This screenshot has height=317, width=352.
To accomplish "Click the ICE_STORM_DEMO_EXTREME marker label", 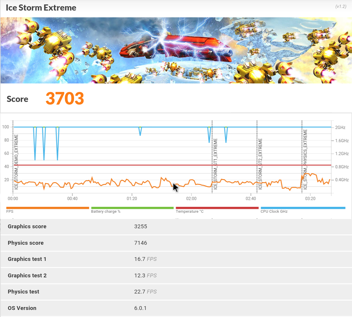I will 16,162.
